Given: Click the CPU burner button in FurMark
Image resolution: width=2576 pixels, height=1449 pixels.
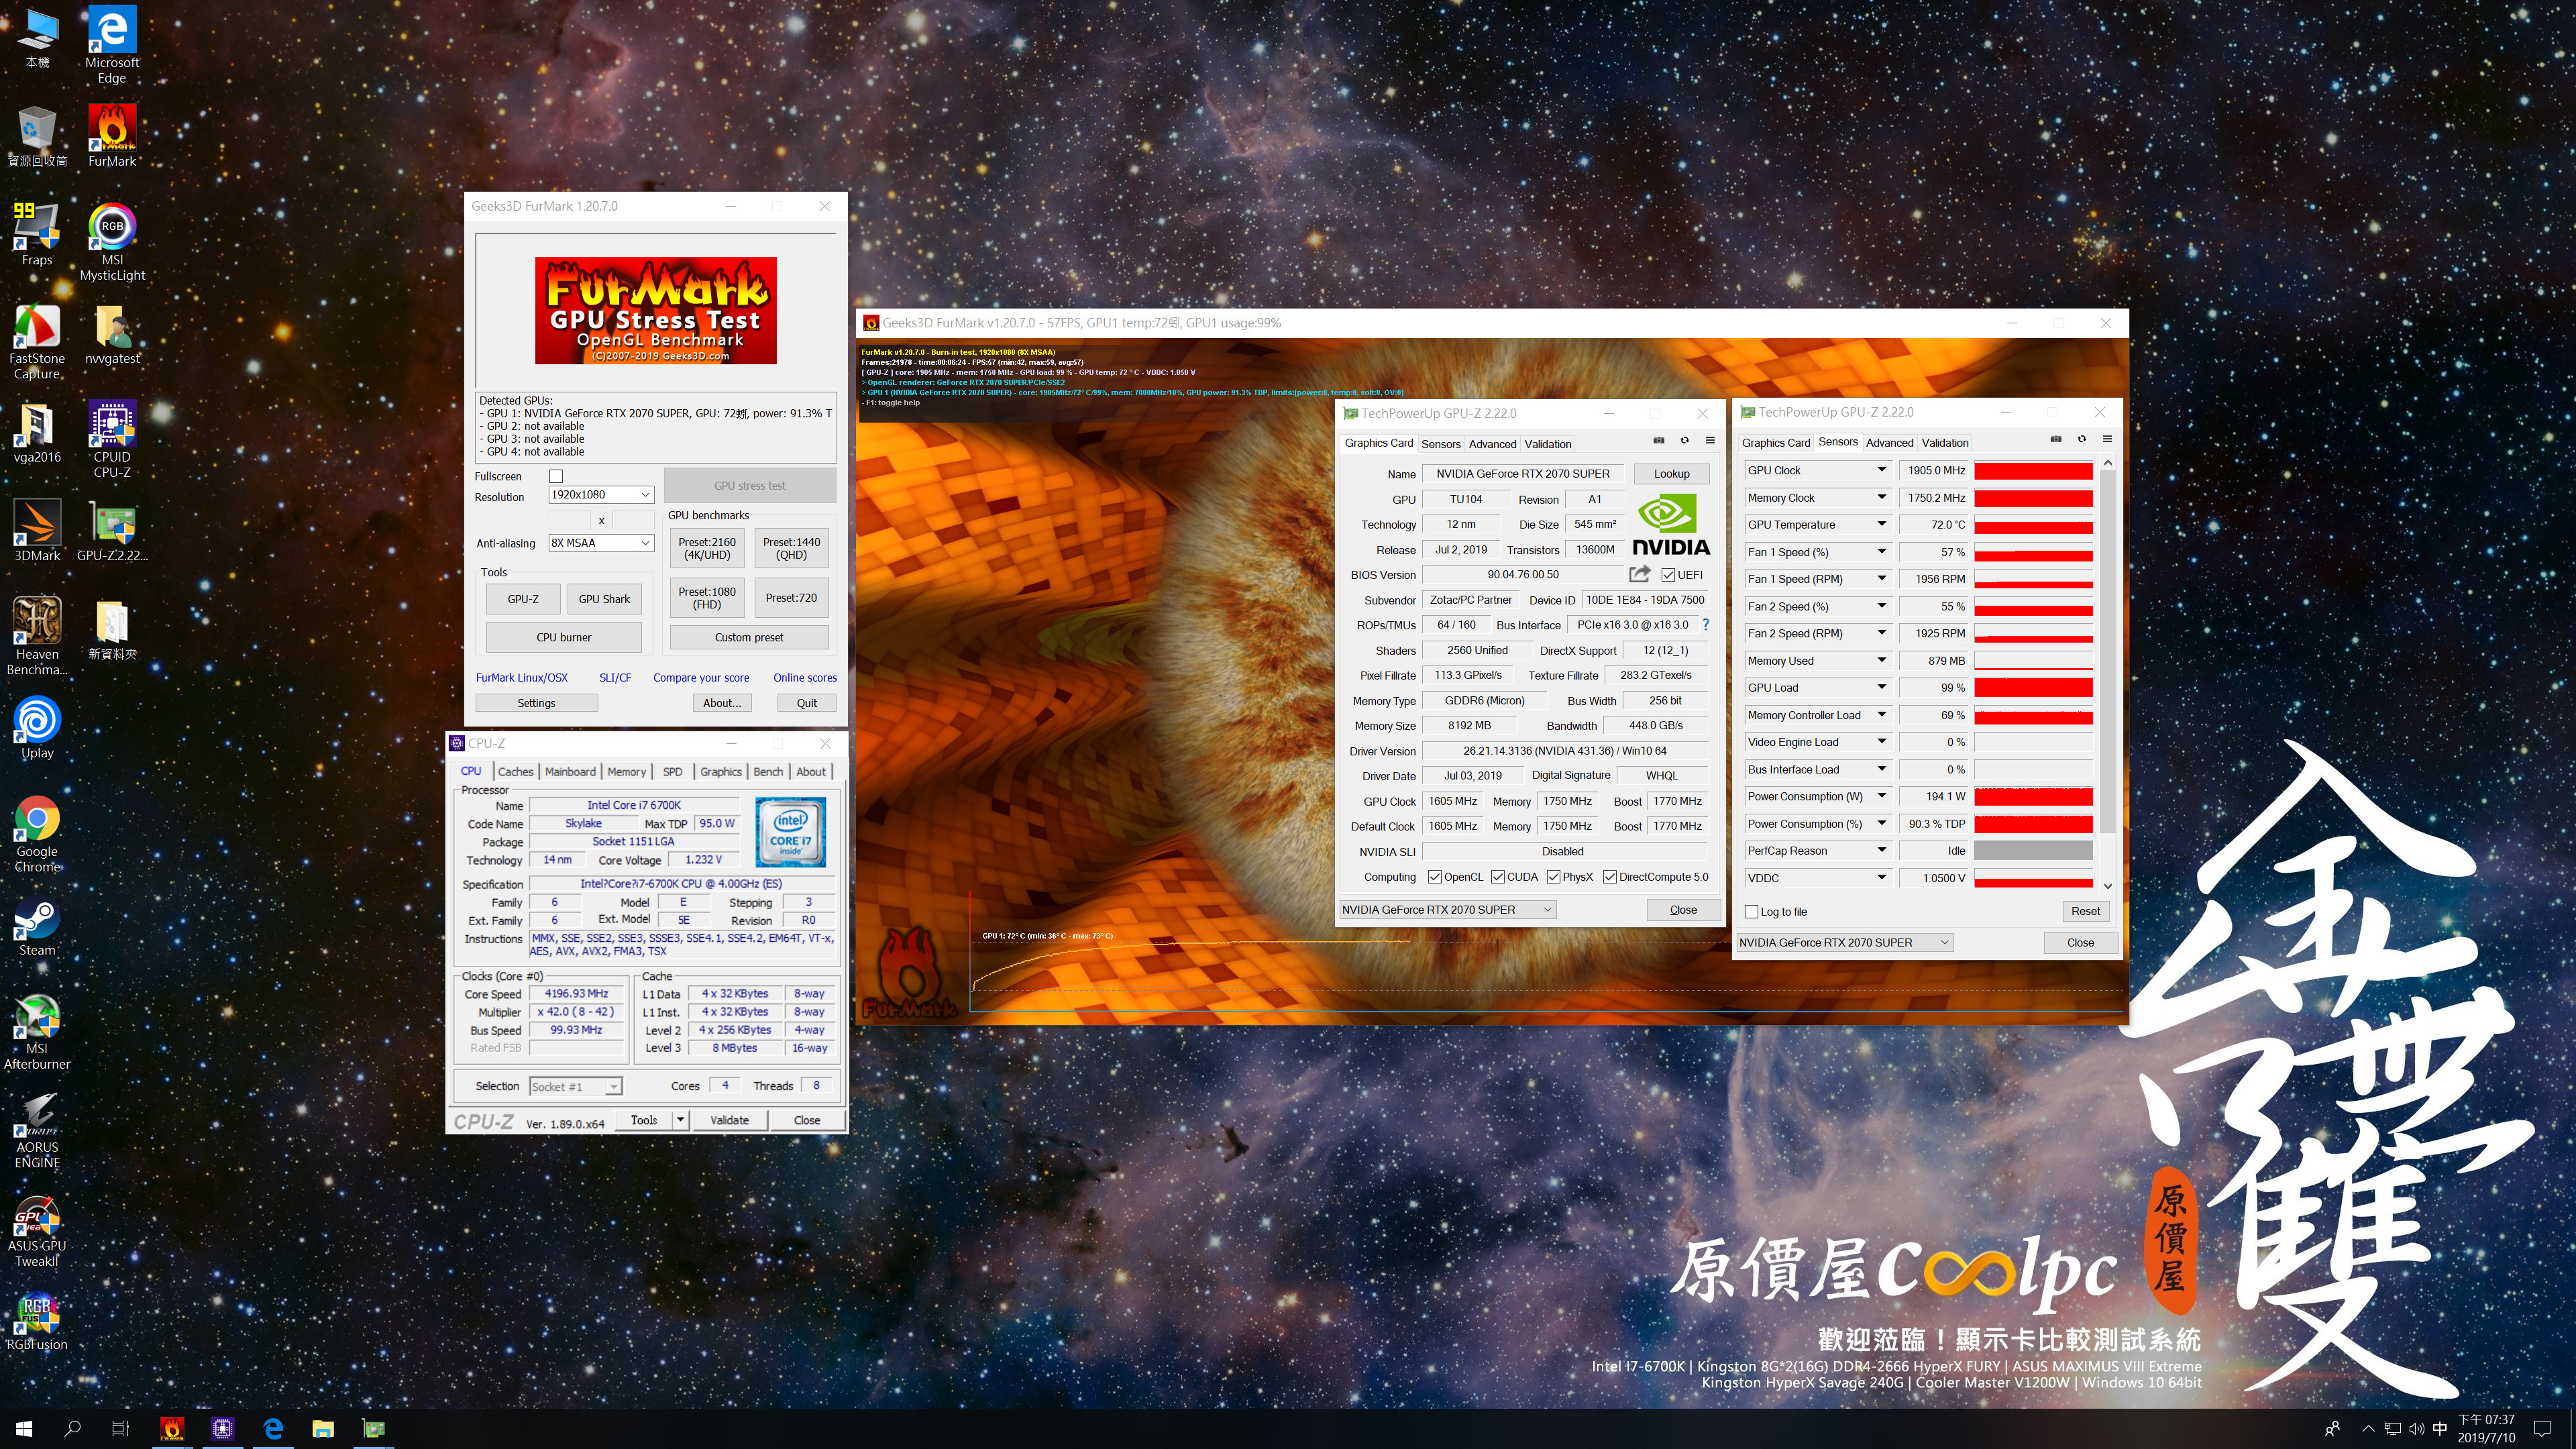Looking at the screenshot, I should coord(563,637).
